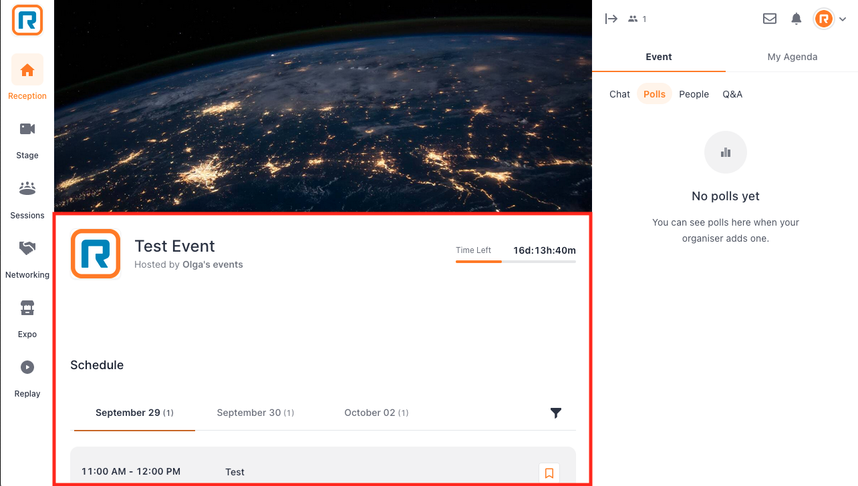The height and width of the screenshot is (486, 858).
Task: Open Networking handshake icon
Action: [27, 248]
